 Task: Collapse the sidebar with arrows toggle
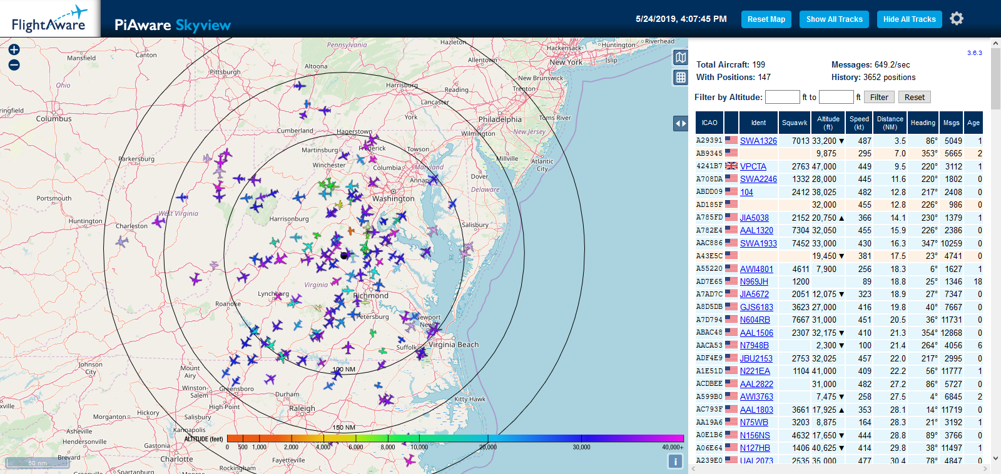[x=681, y=124]
